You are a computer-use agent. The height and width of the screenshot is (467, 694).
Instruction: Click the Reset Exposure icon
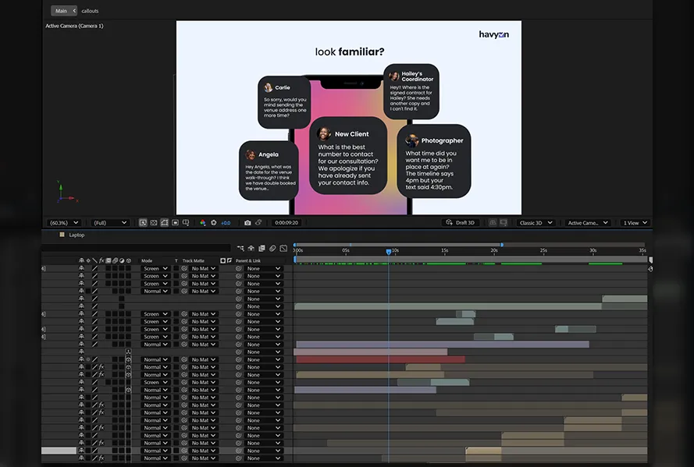(214, 223)
